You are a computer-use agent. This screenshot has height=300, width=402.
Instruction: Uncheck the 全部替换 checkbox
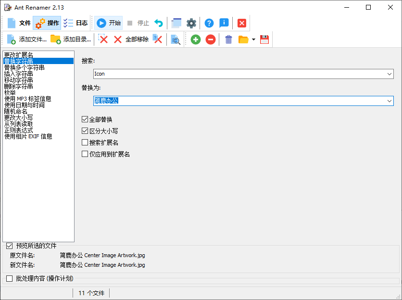(x=85, y=119)
